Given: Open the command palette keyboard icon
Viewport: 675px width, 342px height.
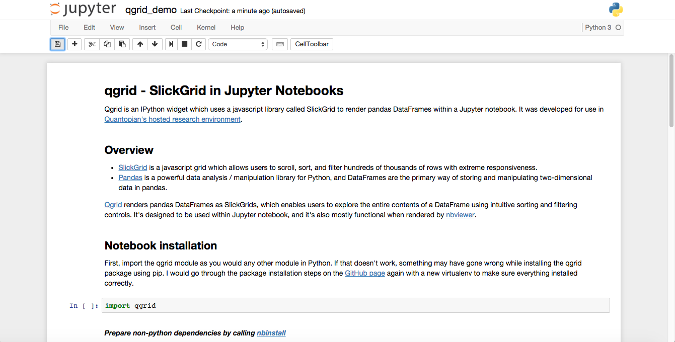Looking at the screenshot, I should click(280, 44).
